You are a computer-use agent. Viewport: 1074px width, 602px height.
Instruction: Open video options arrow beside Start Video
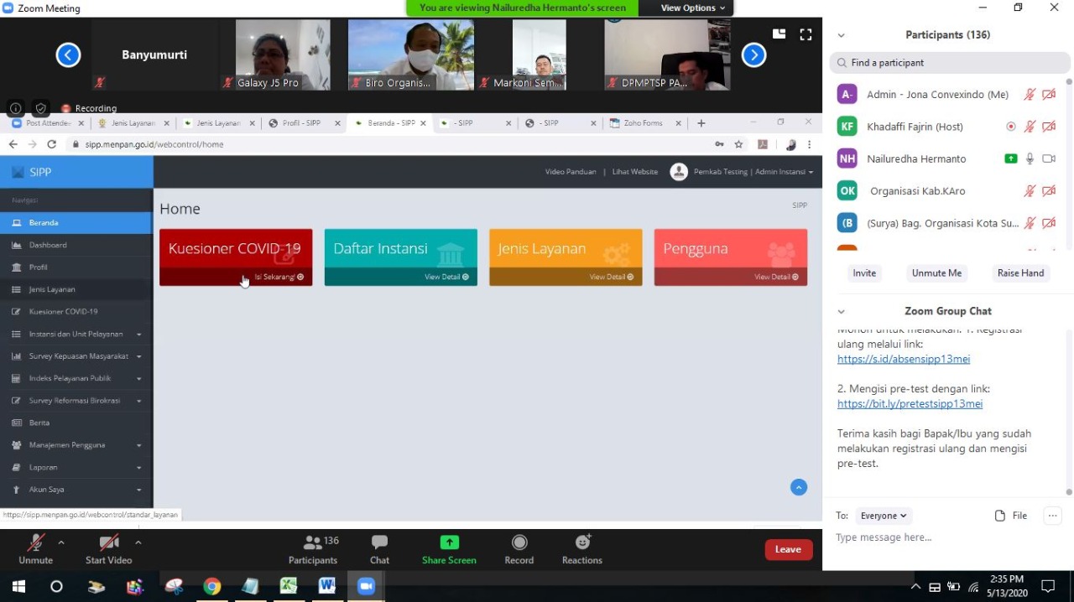(138, 542)
